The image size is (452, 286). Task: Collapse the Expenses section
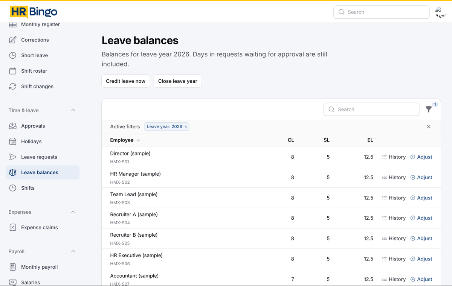tap(73, 212)
